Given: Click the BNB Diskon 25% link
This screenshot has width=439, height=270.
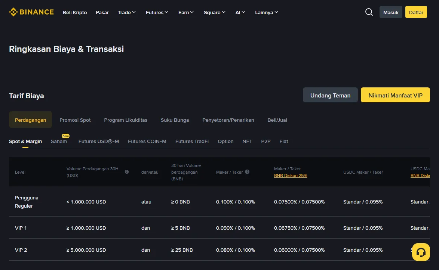Looking at the screenshot, I should pos(291,176).
